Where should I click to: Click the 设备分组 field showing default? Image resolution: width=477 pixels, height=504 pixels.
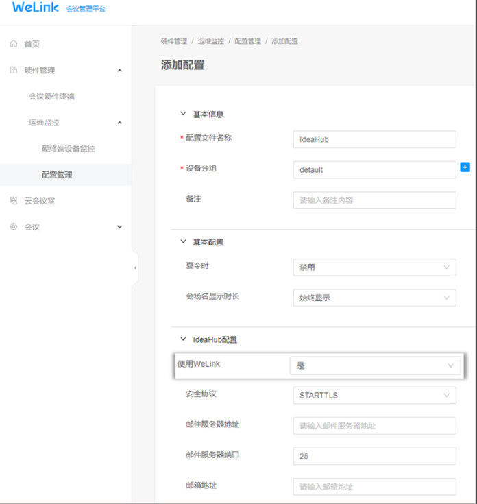[x=374, y=170]
